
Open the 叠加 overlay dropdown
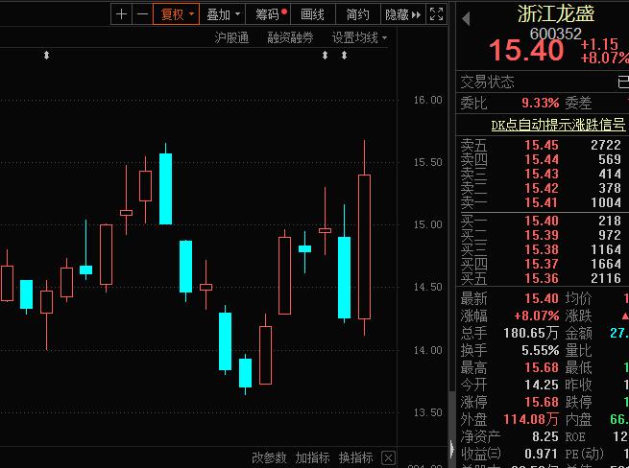(x=223, y=14)
